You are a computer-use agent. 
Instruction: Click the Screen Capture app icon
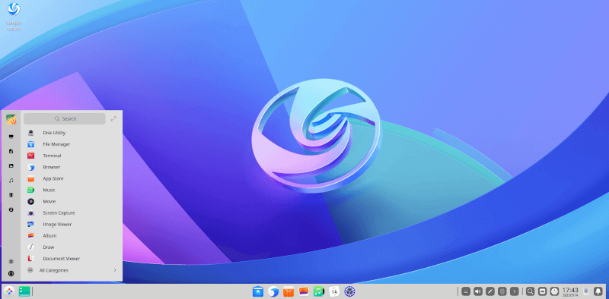point(30,213)
